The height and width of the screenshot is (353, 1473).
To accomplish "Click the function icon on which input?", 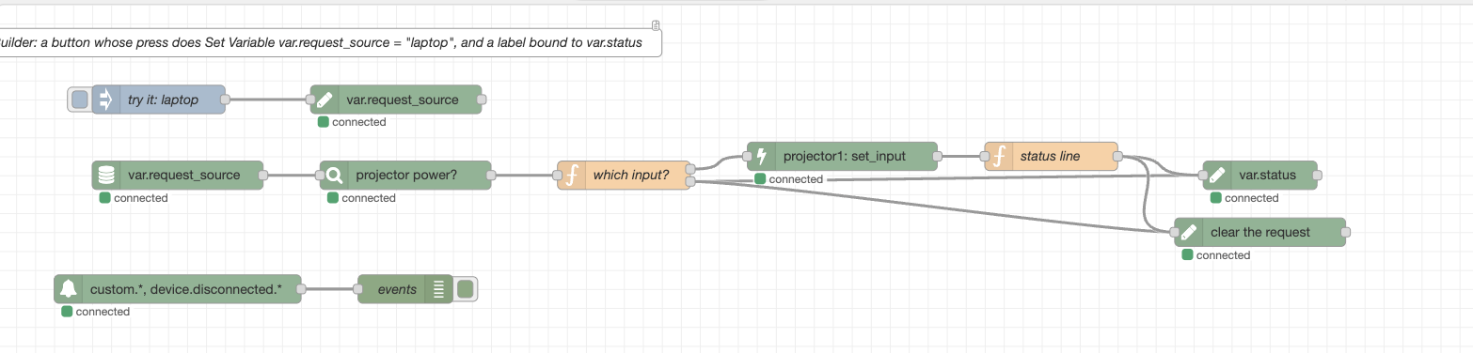I will [x=571, y=176].
